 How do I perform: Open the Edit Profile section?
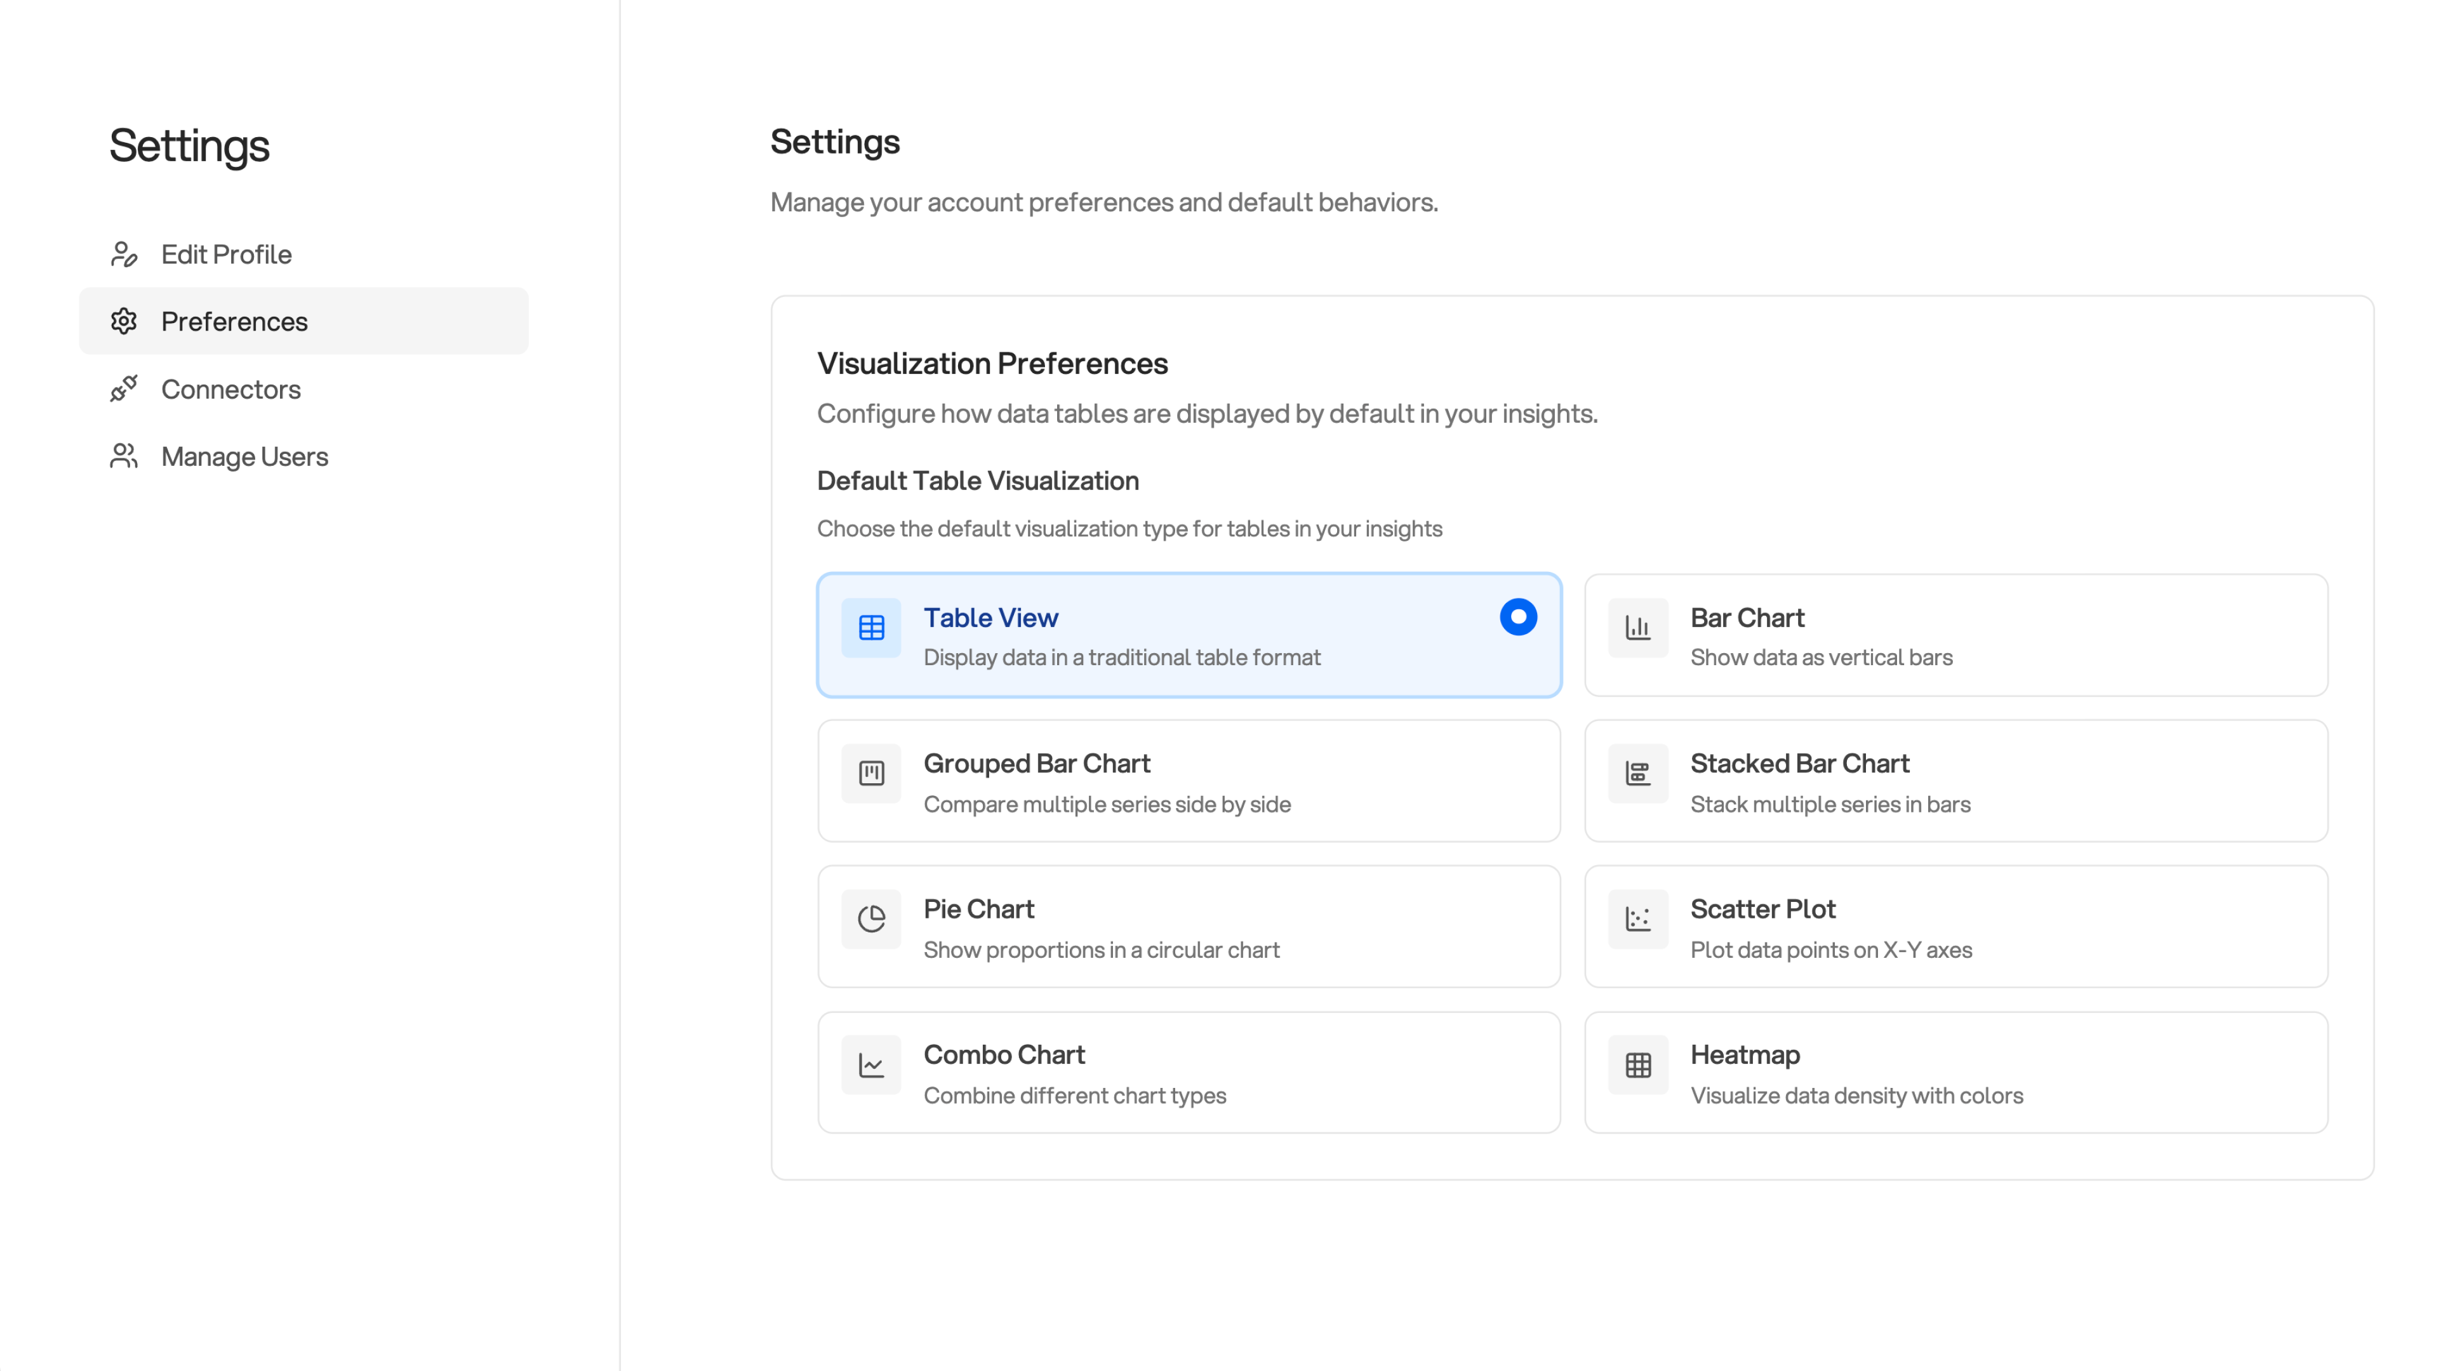coord(225,254)
